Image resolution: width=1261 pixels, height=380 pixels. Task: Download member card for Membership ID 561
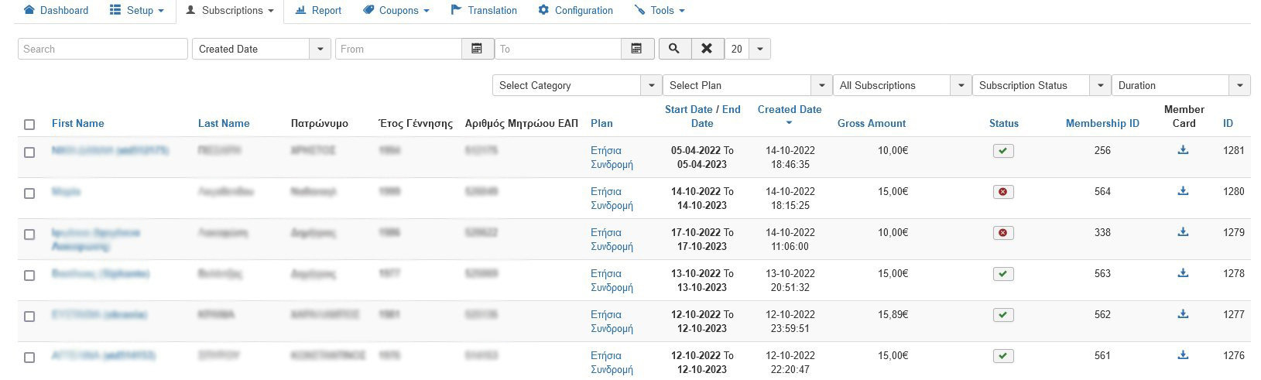[1183, 355]
